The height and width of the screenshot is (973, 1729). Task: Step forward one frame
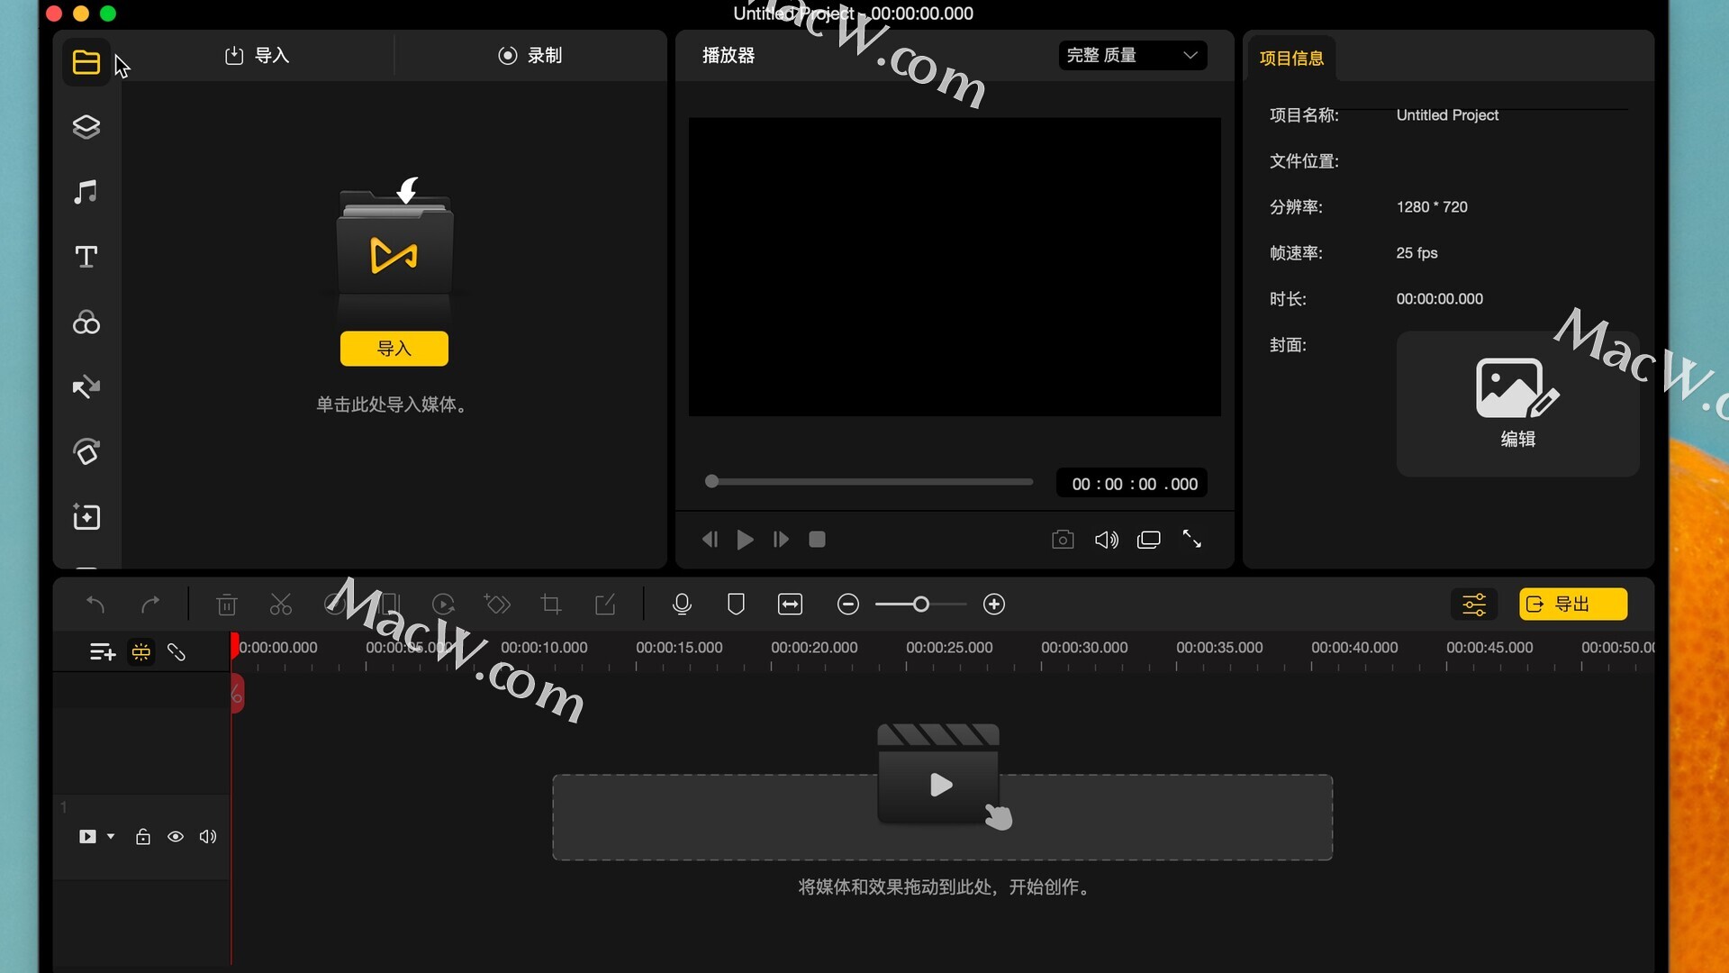[x=781, y=540]
